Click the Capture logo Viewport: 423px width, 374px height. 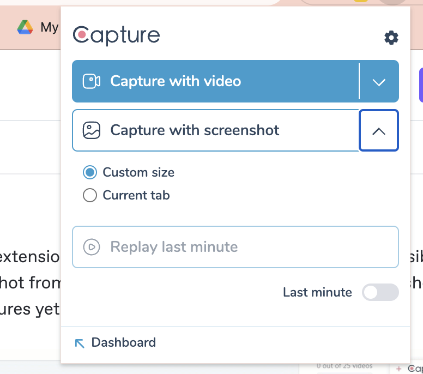click(x=116, y=35)
